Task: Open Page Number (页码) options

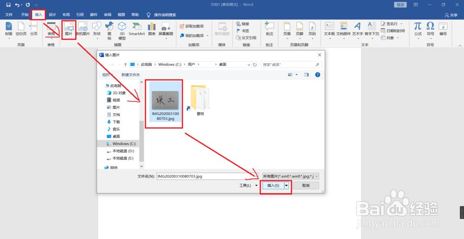Action: click(x=312, y=31)
